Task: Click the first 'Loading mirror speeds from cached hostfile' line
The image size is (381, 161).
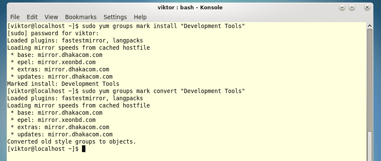Action: point(79,48)
